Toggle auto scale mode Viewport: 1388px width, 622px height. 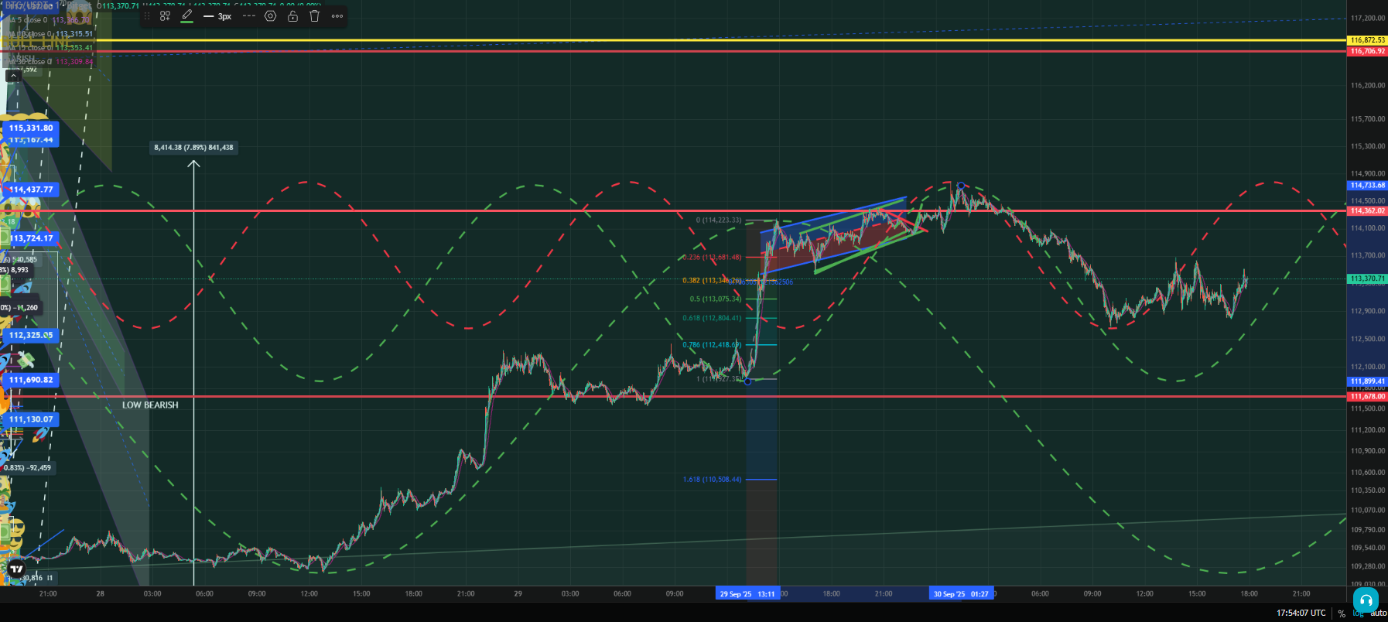1378,613
